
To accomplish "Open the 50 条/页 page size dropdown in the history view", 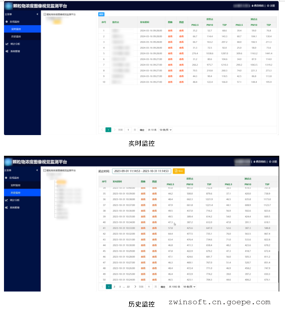I will (189, 287).
